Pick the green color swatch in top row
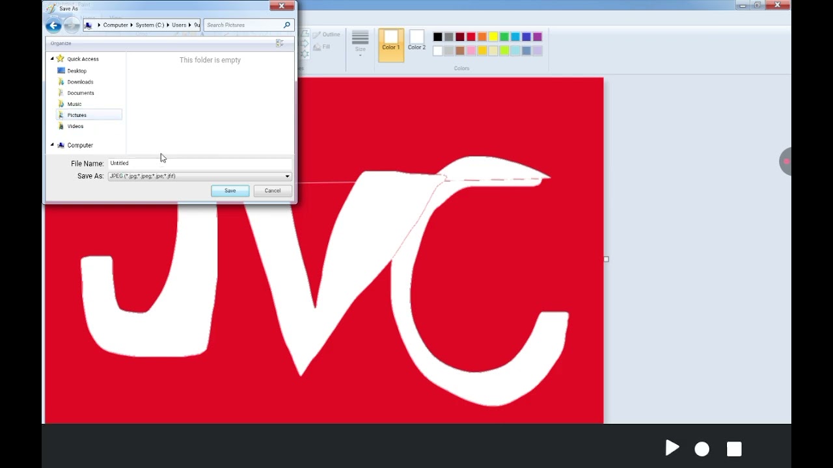Viewport: 833px width, 468px height. [x=504, y=37]
